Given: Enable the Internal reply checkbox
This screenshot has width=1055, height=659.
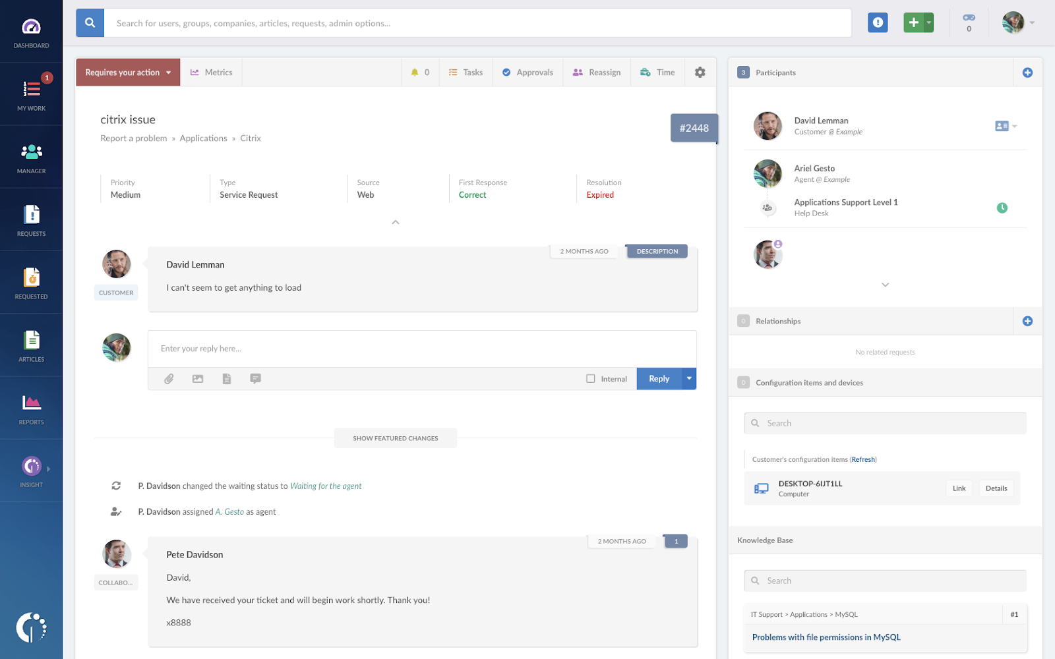Looking at the screenshot, I should coord(590,378).
